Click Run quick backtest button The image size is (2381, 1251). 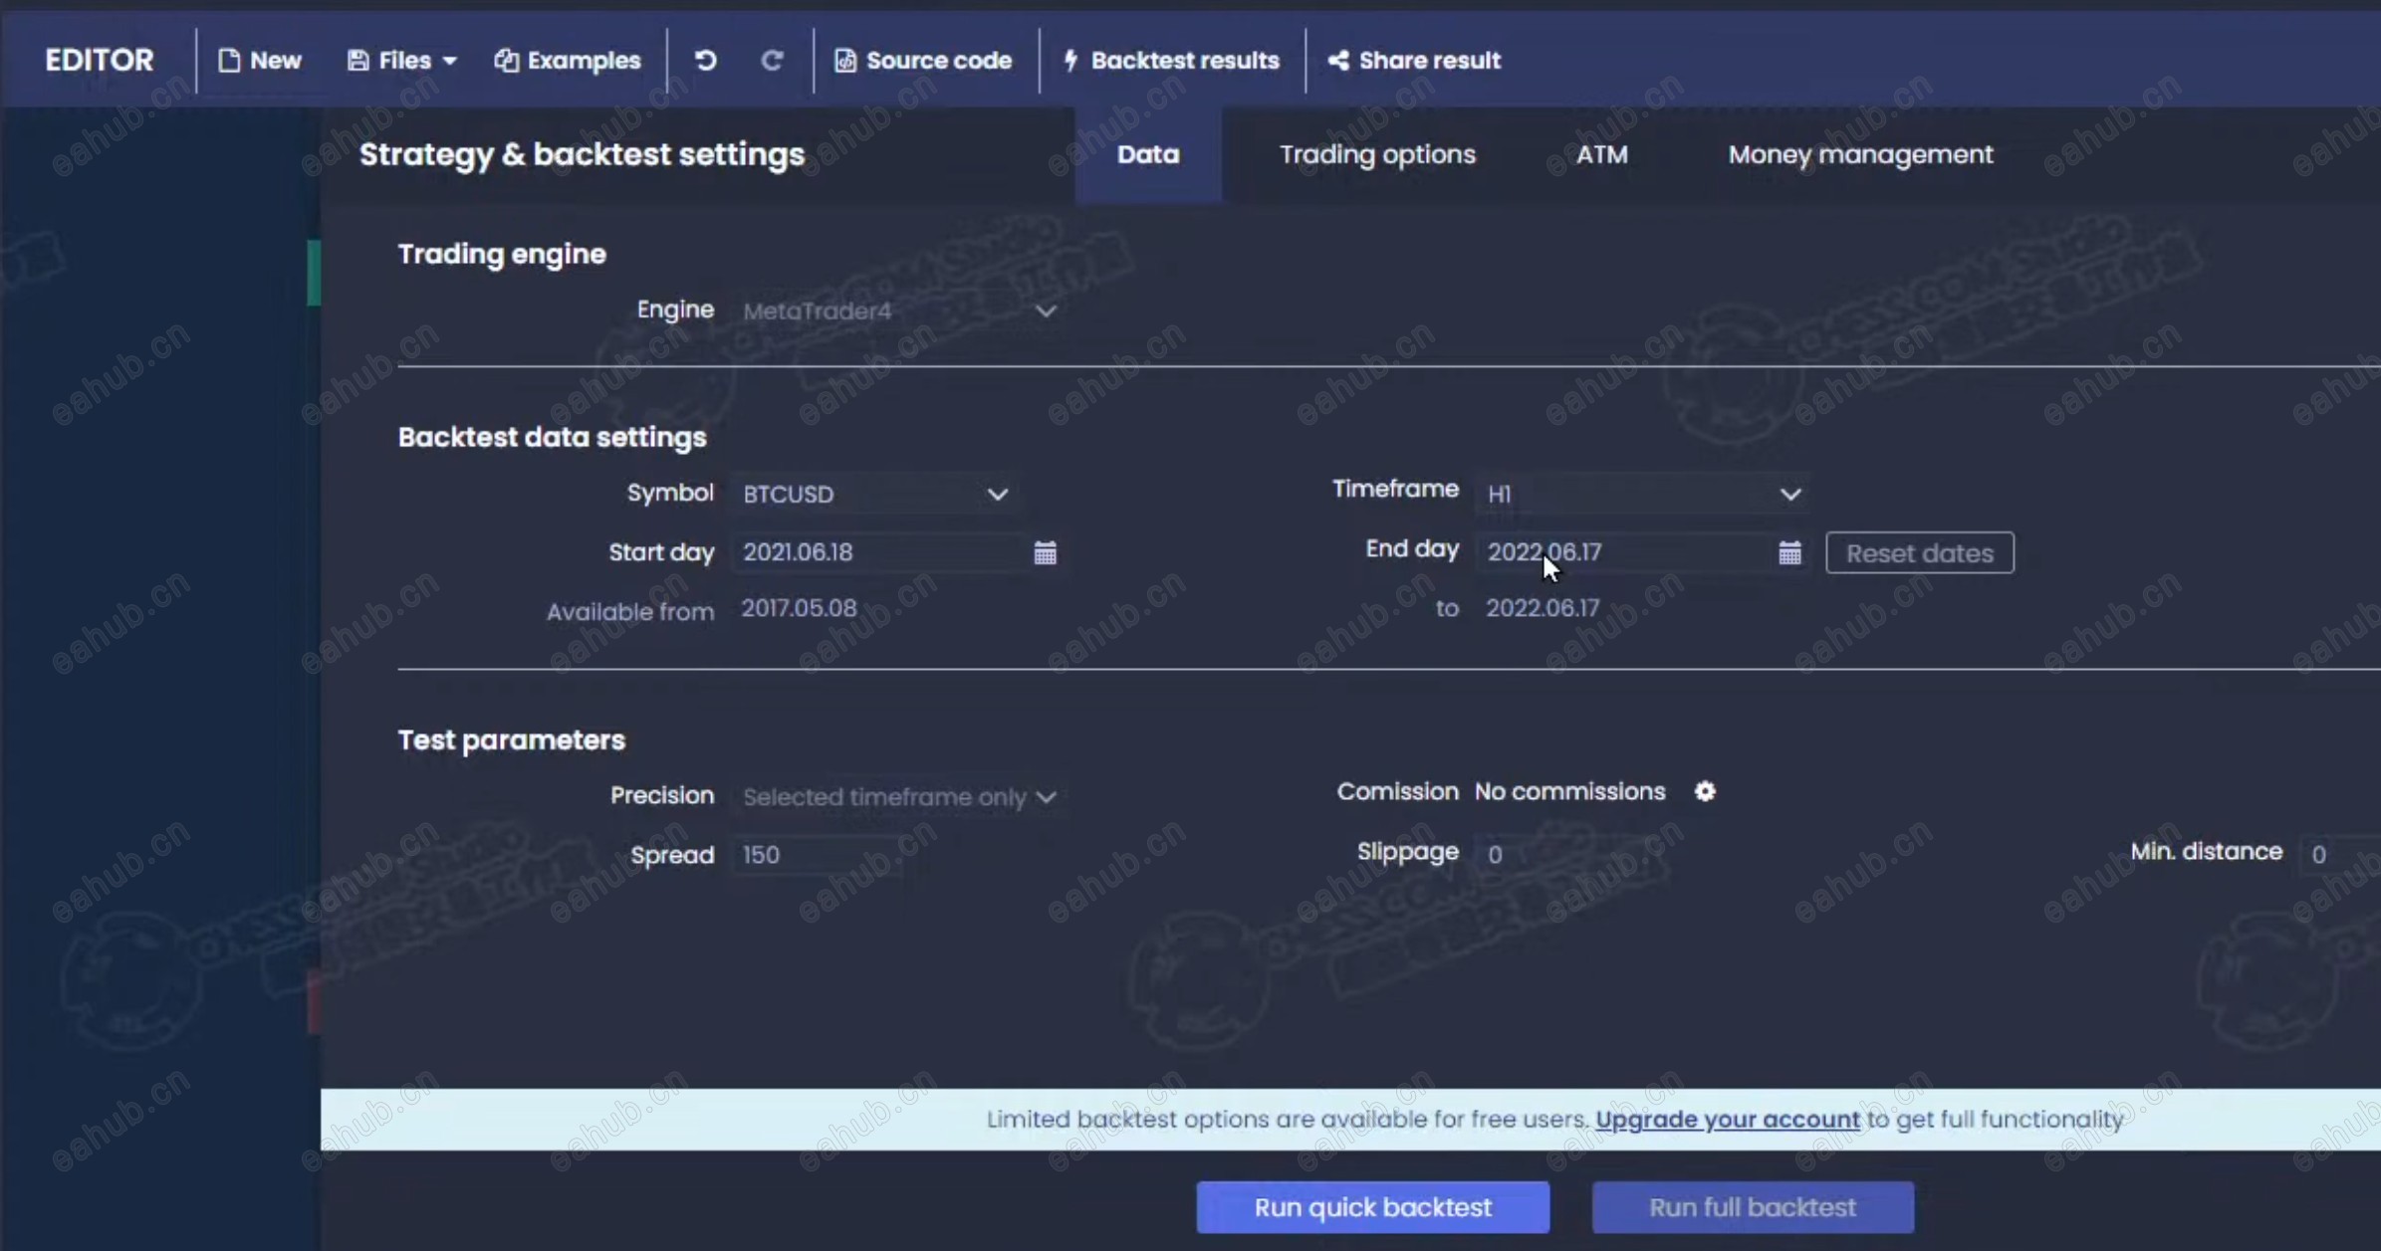point(1372,1207)
